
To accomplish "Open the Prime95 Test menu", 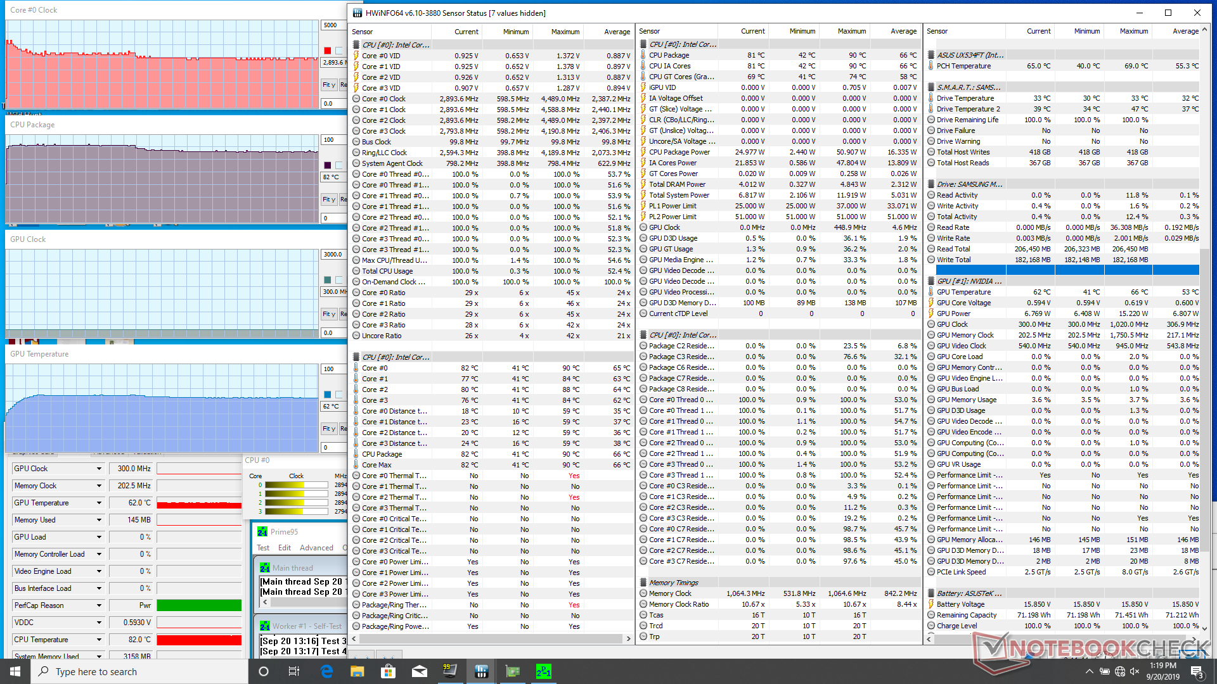I will pos(263,548).
